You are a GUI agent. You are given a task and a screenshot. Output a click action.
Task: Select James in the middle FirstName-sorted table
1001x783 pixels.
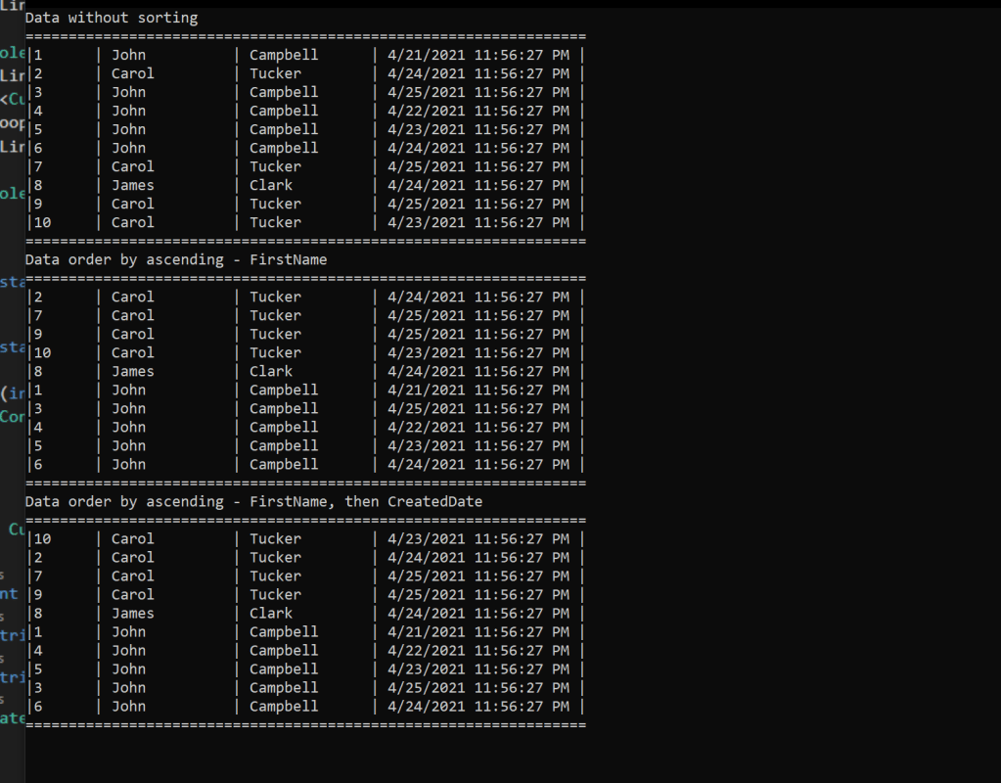pyautogui.click(x=132, y=371)
